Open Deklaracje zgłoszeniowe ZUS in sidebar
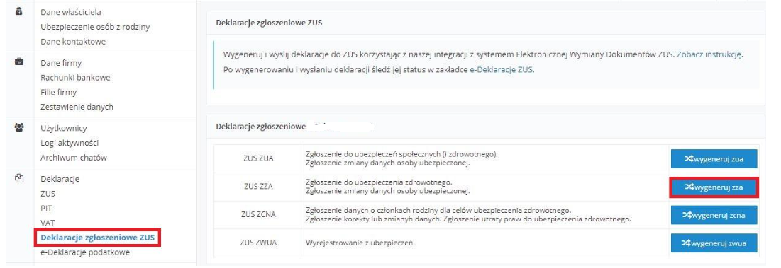The height and width of the screenshot is (268, 781). [98, 238]
